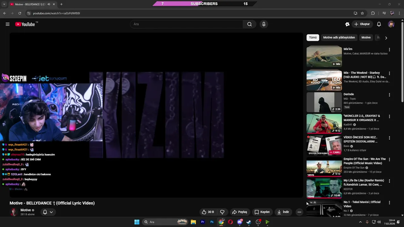Expand subscription options chevron next to bell
This screenshot has width=404, height=227.
(x=51, y=212)
